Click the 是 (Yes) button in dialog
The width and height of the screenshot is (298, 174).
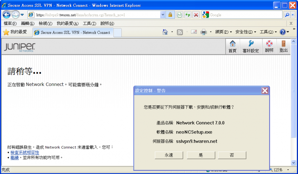[201, 155]
